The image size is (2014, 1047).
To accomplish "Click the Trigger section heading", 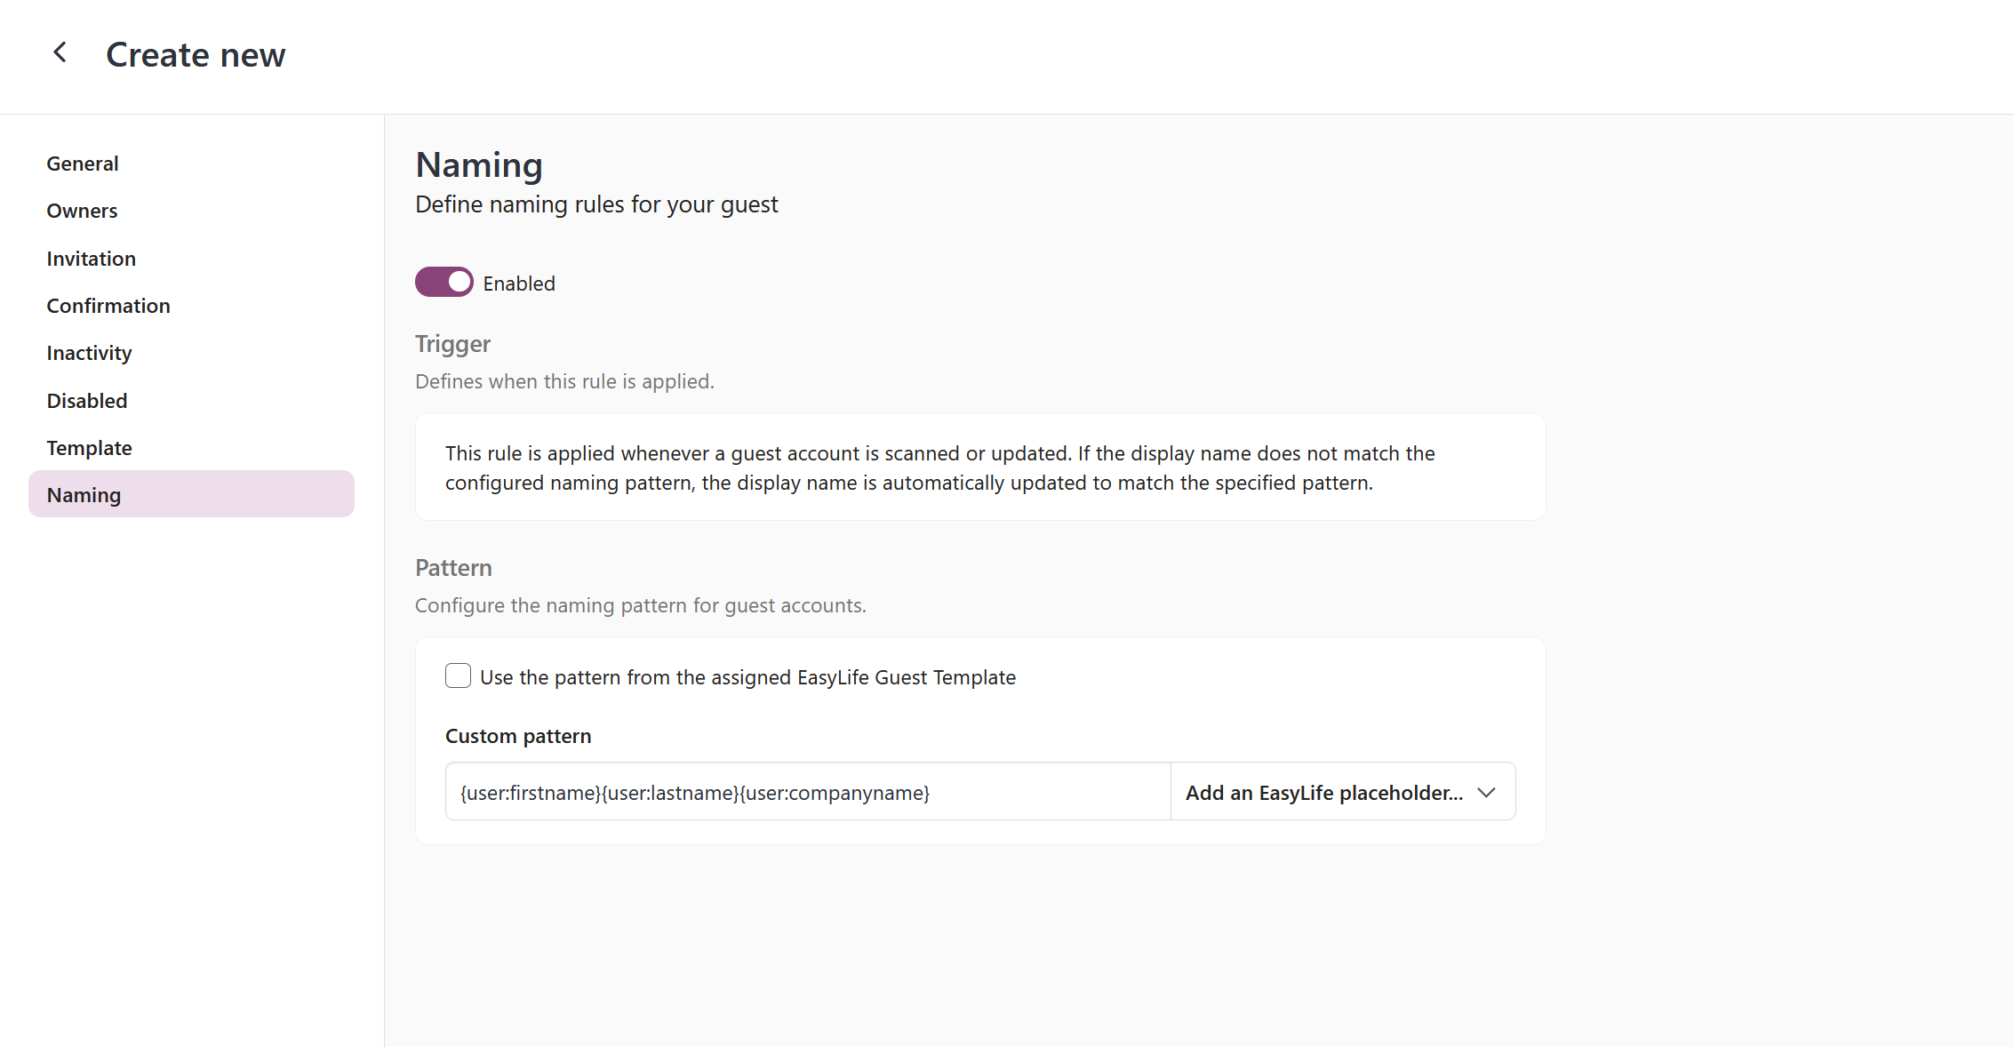I will (x=452, y=344).
